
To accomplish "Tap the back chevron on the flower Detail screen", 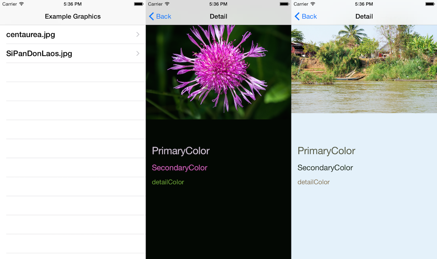I will pos(151,16).
